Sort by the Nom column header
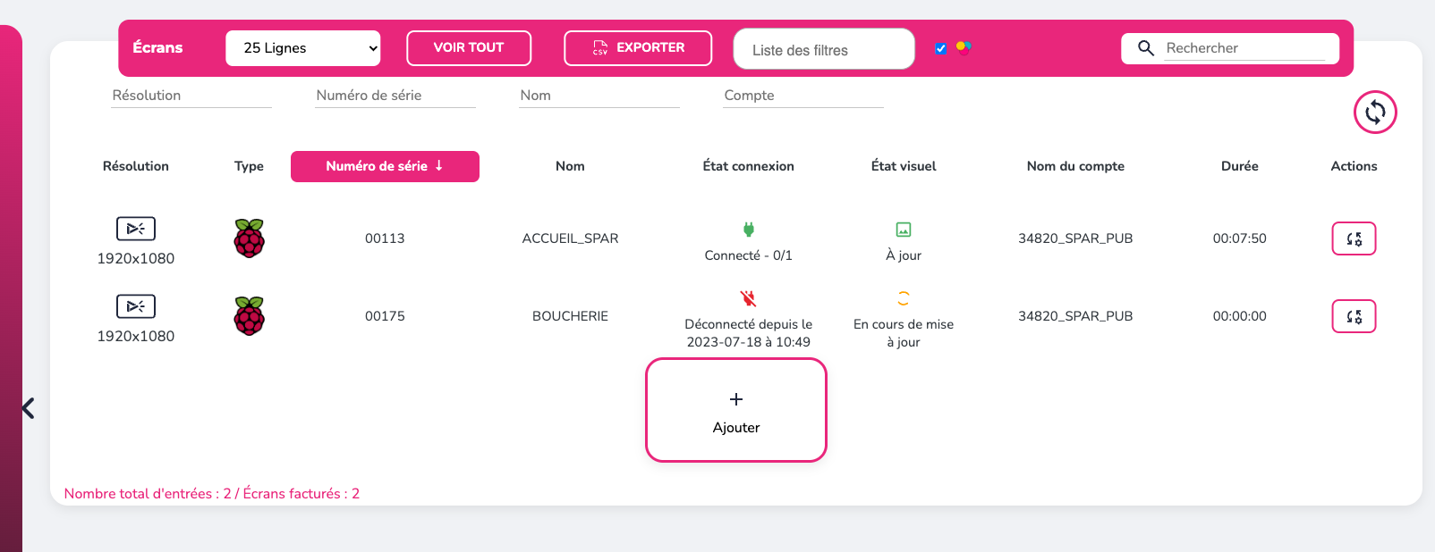Screen dimensions: 1435x552 click(x=570, y=166)
